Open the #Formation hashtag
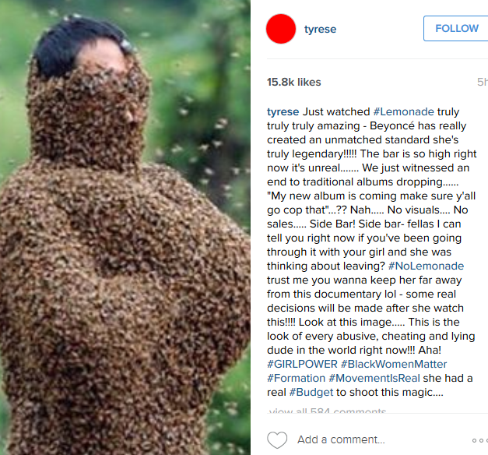The image size is (488, 455). click(x=297, y=378)
